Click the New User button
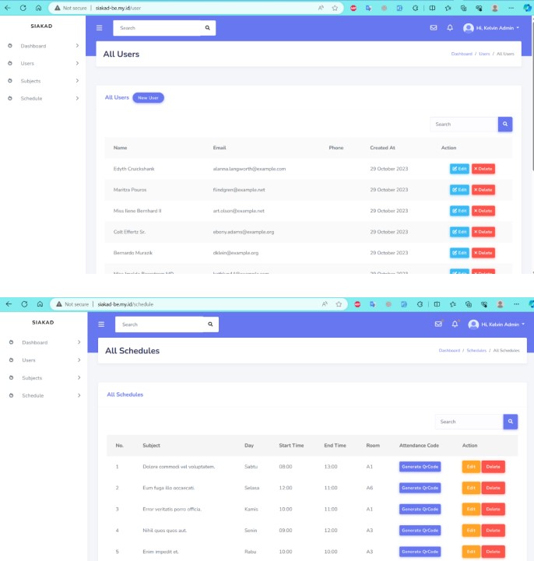The height and width of the screenshot is (561, 534). click(148, 98)
